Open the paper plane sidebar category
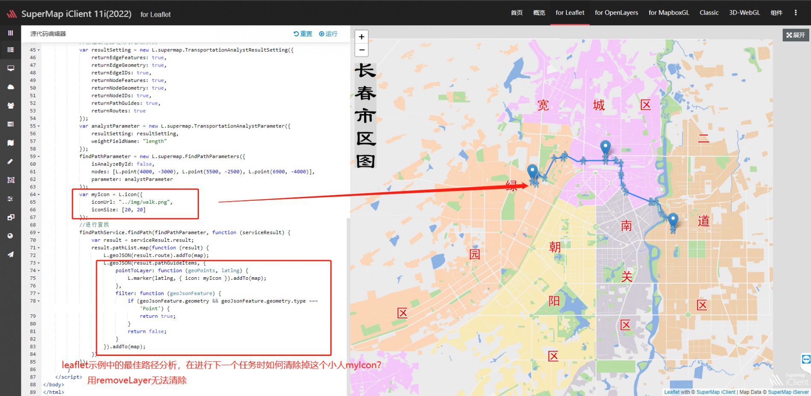This screenshot has width=811, height=396. [11, 254]
